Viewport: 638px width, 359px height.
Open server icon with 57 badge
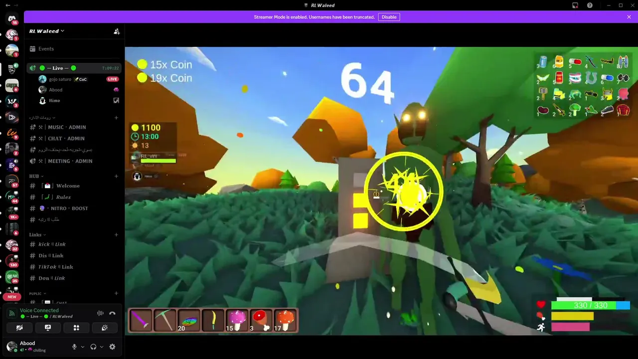(11, 180)
